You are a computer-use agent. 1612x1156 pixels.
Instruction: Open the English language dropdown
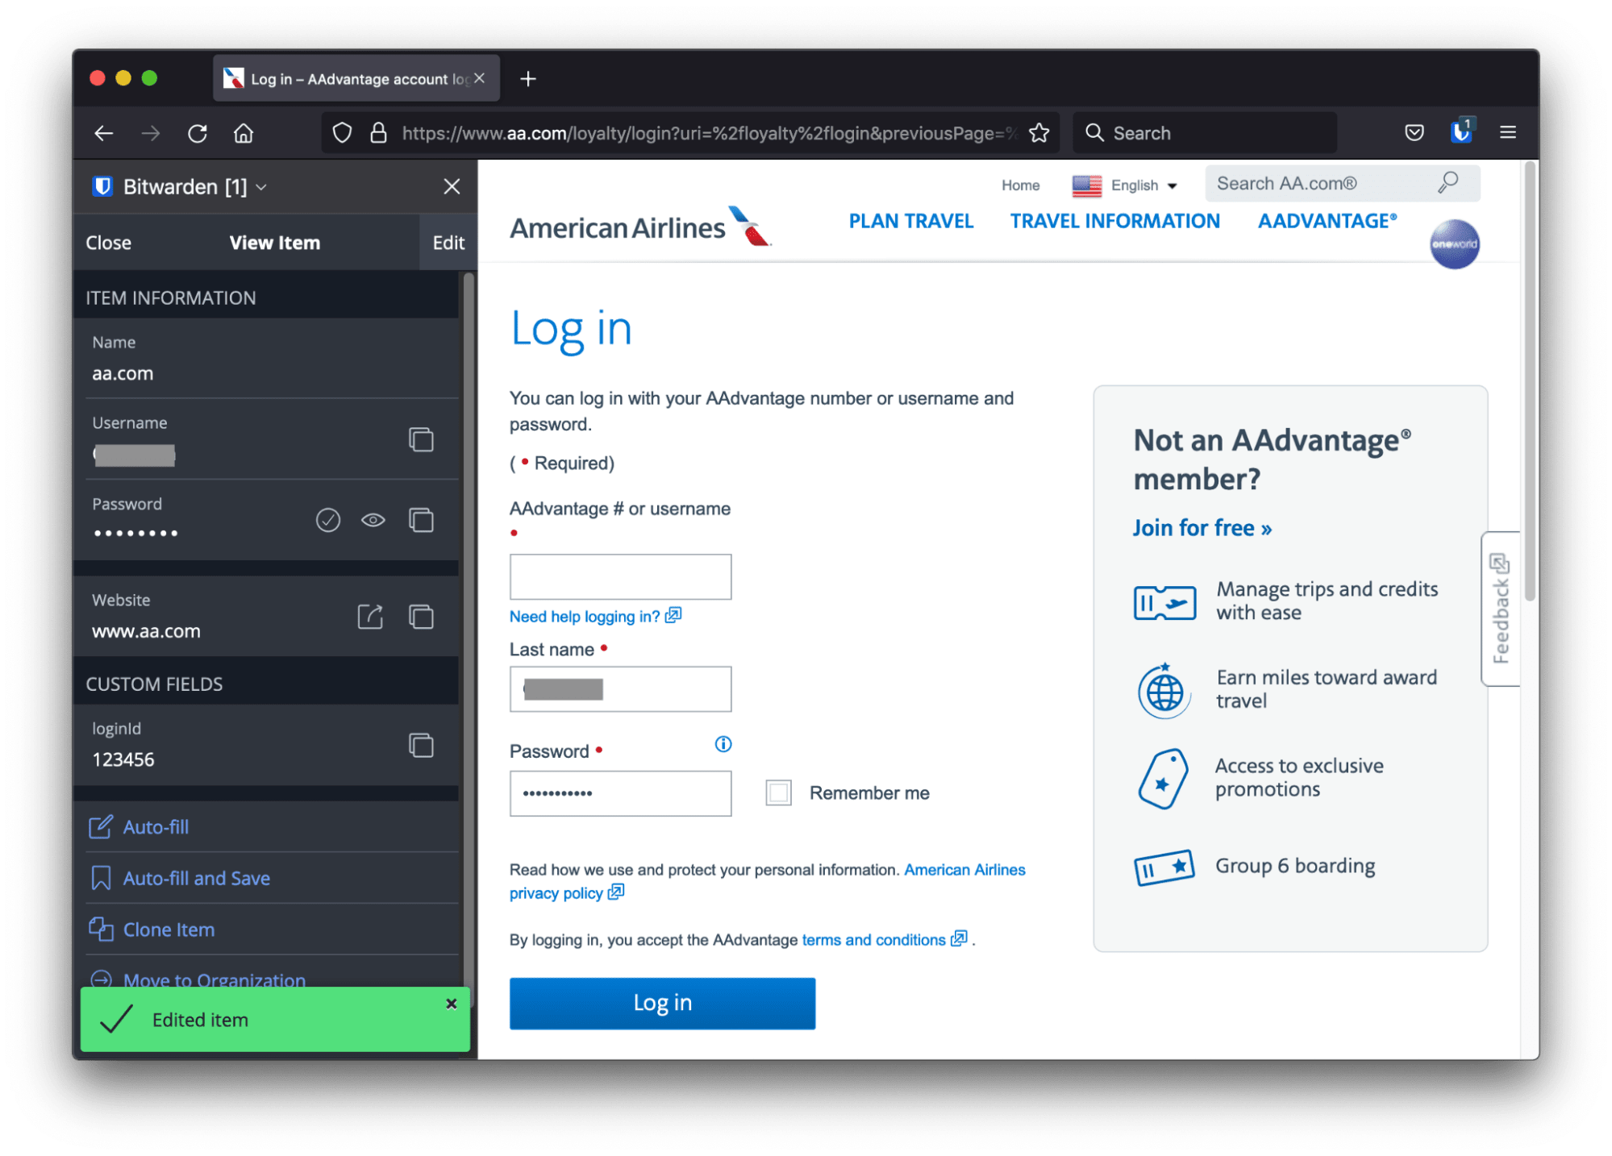1143,185
